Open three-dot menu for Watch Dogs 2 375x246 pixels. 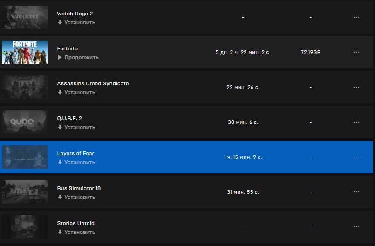point(356,17)
